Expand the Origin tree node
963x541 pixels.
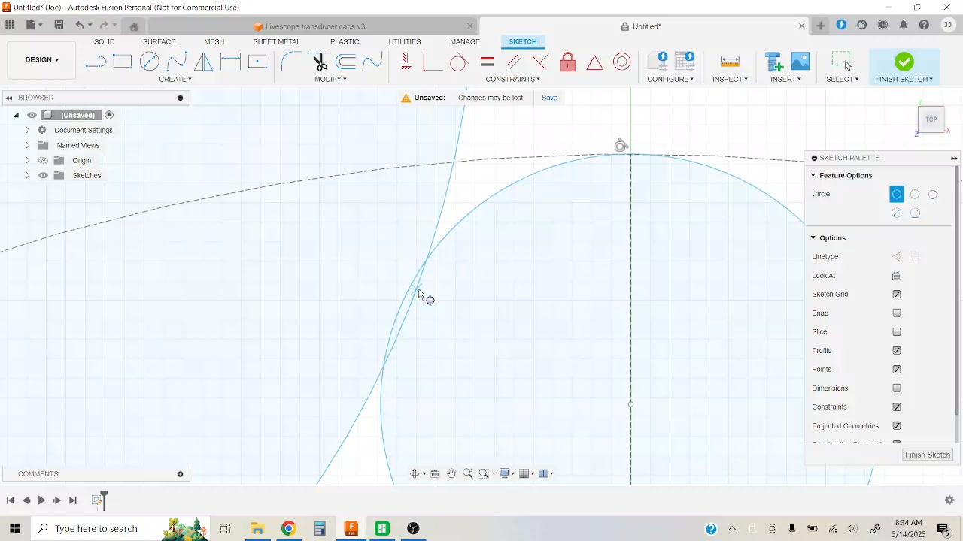pyautogui.click(x=27, y=160)
